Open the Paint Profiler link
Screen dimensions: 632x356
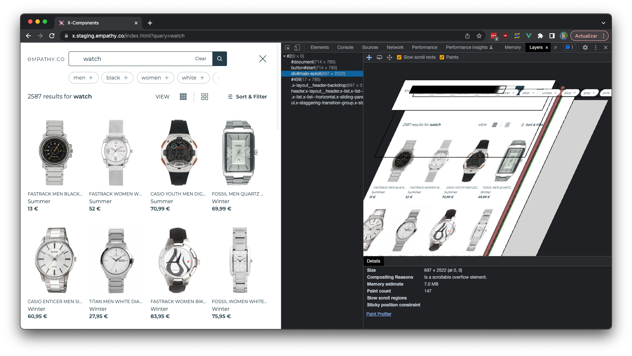(x=379, y=314)
